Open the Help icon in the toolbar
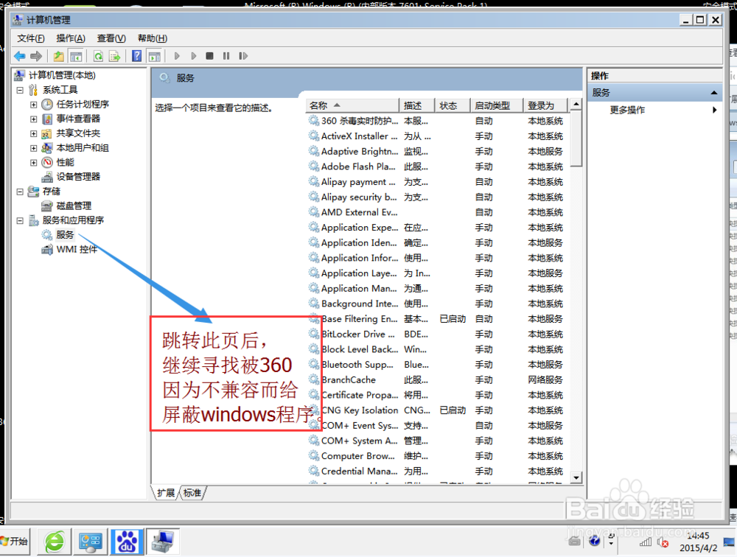Viewport: 737px width, 557px height. 138,55
